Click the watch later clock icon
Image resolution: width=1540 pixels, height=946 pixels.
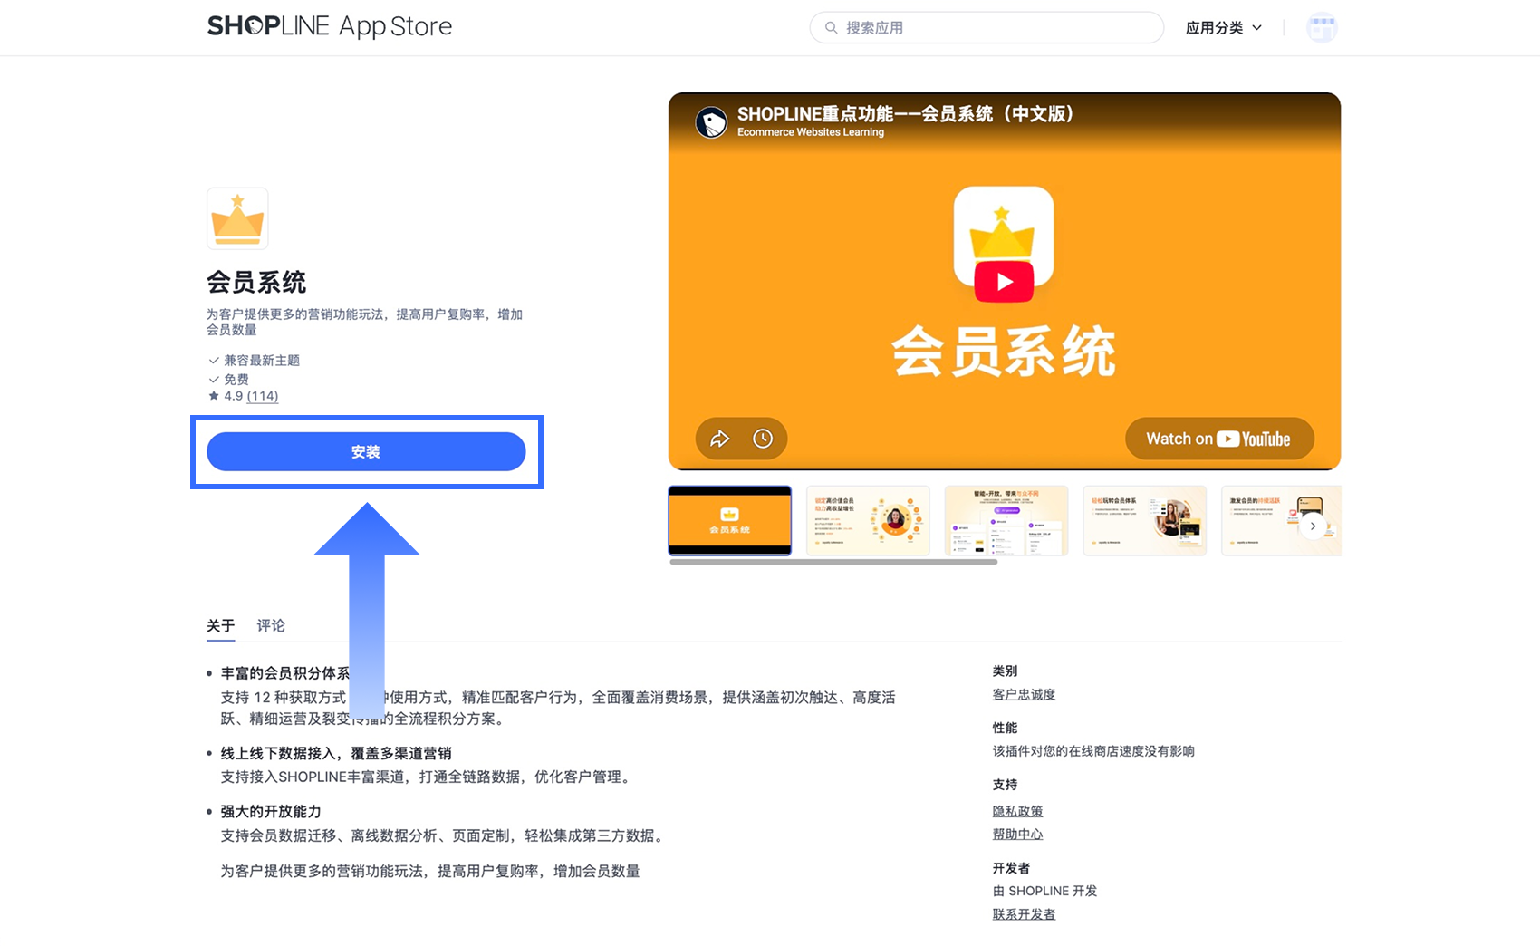tap(763, 439)
